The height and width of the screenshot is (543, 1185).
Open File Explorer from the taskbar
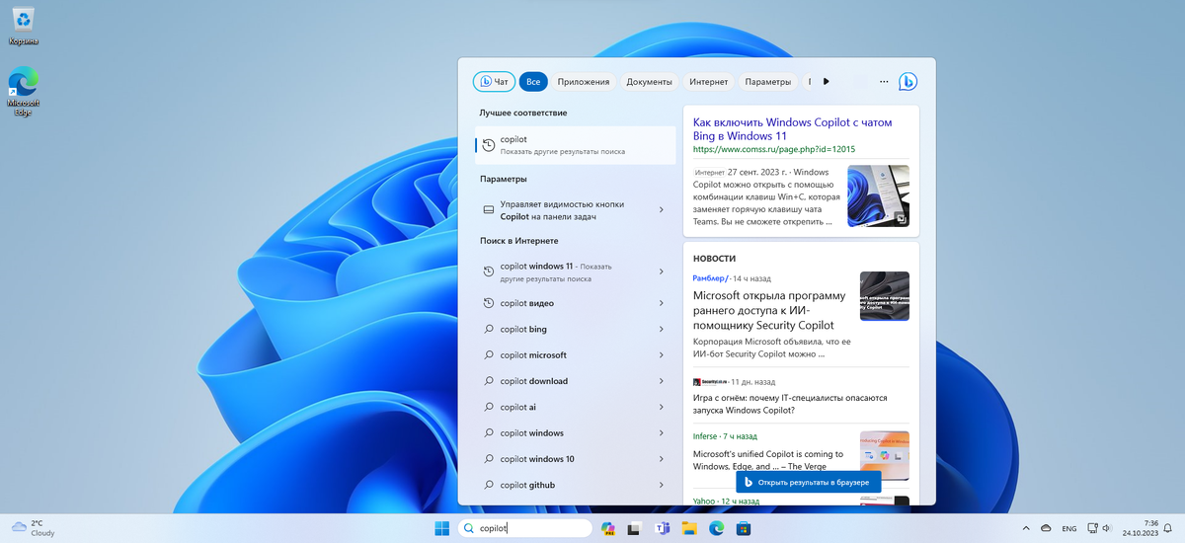pyautogui.click(x=689, y=528)
